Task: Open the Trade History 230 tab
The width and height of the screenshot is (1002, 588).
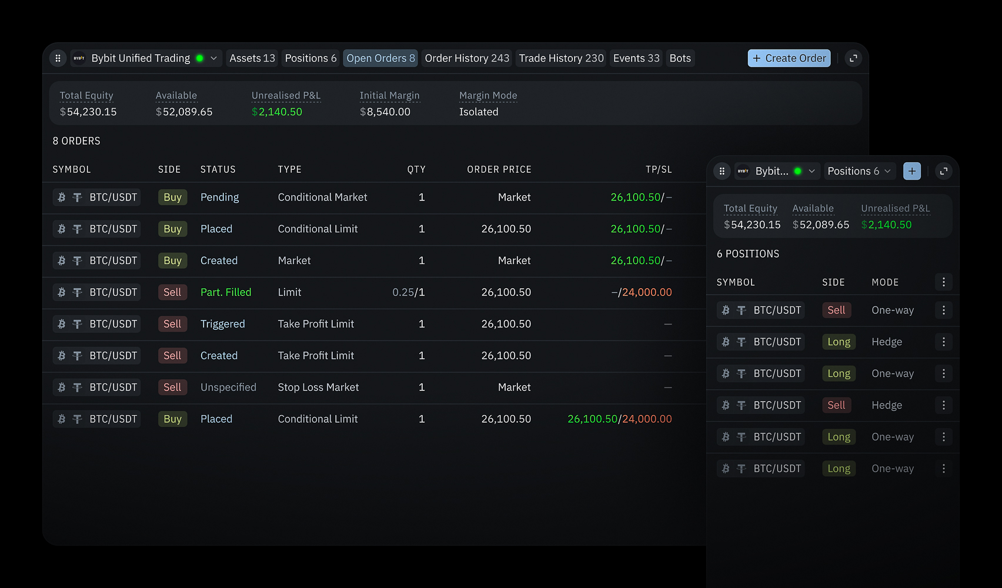Action: pos(561,58)
